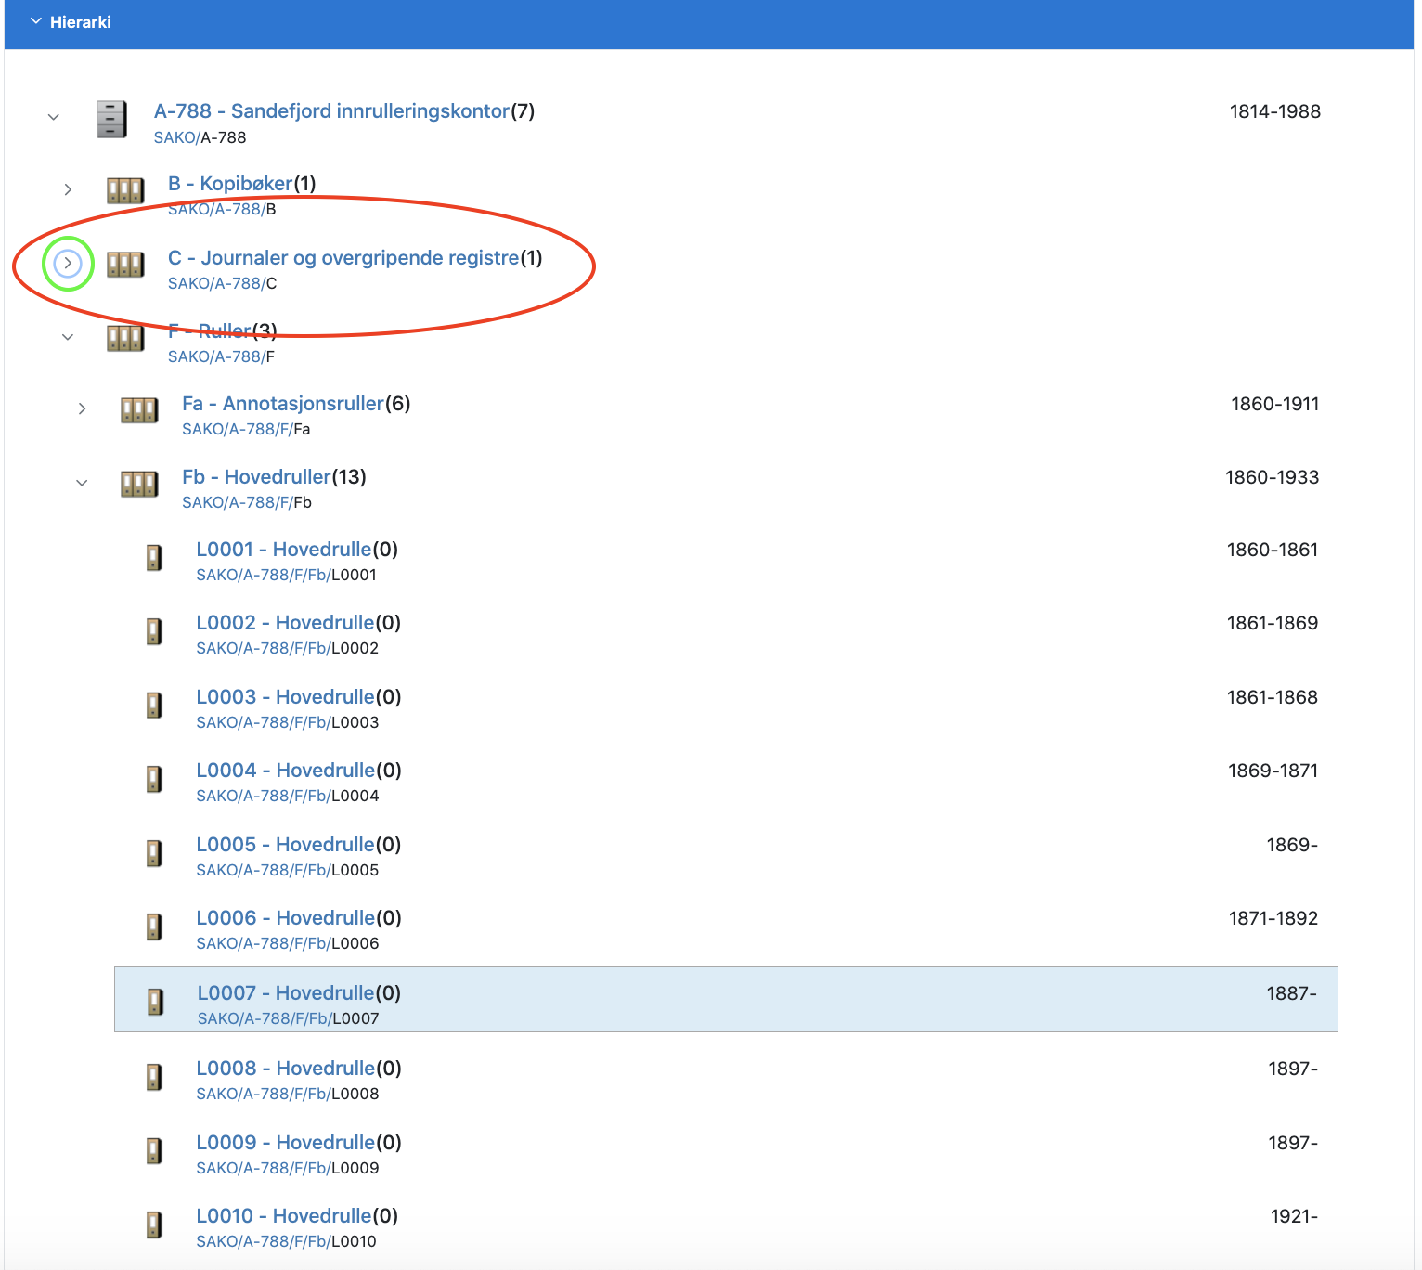Click the binders icon beside C - Journaler

click(x=125, y=265)
